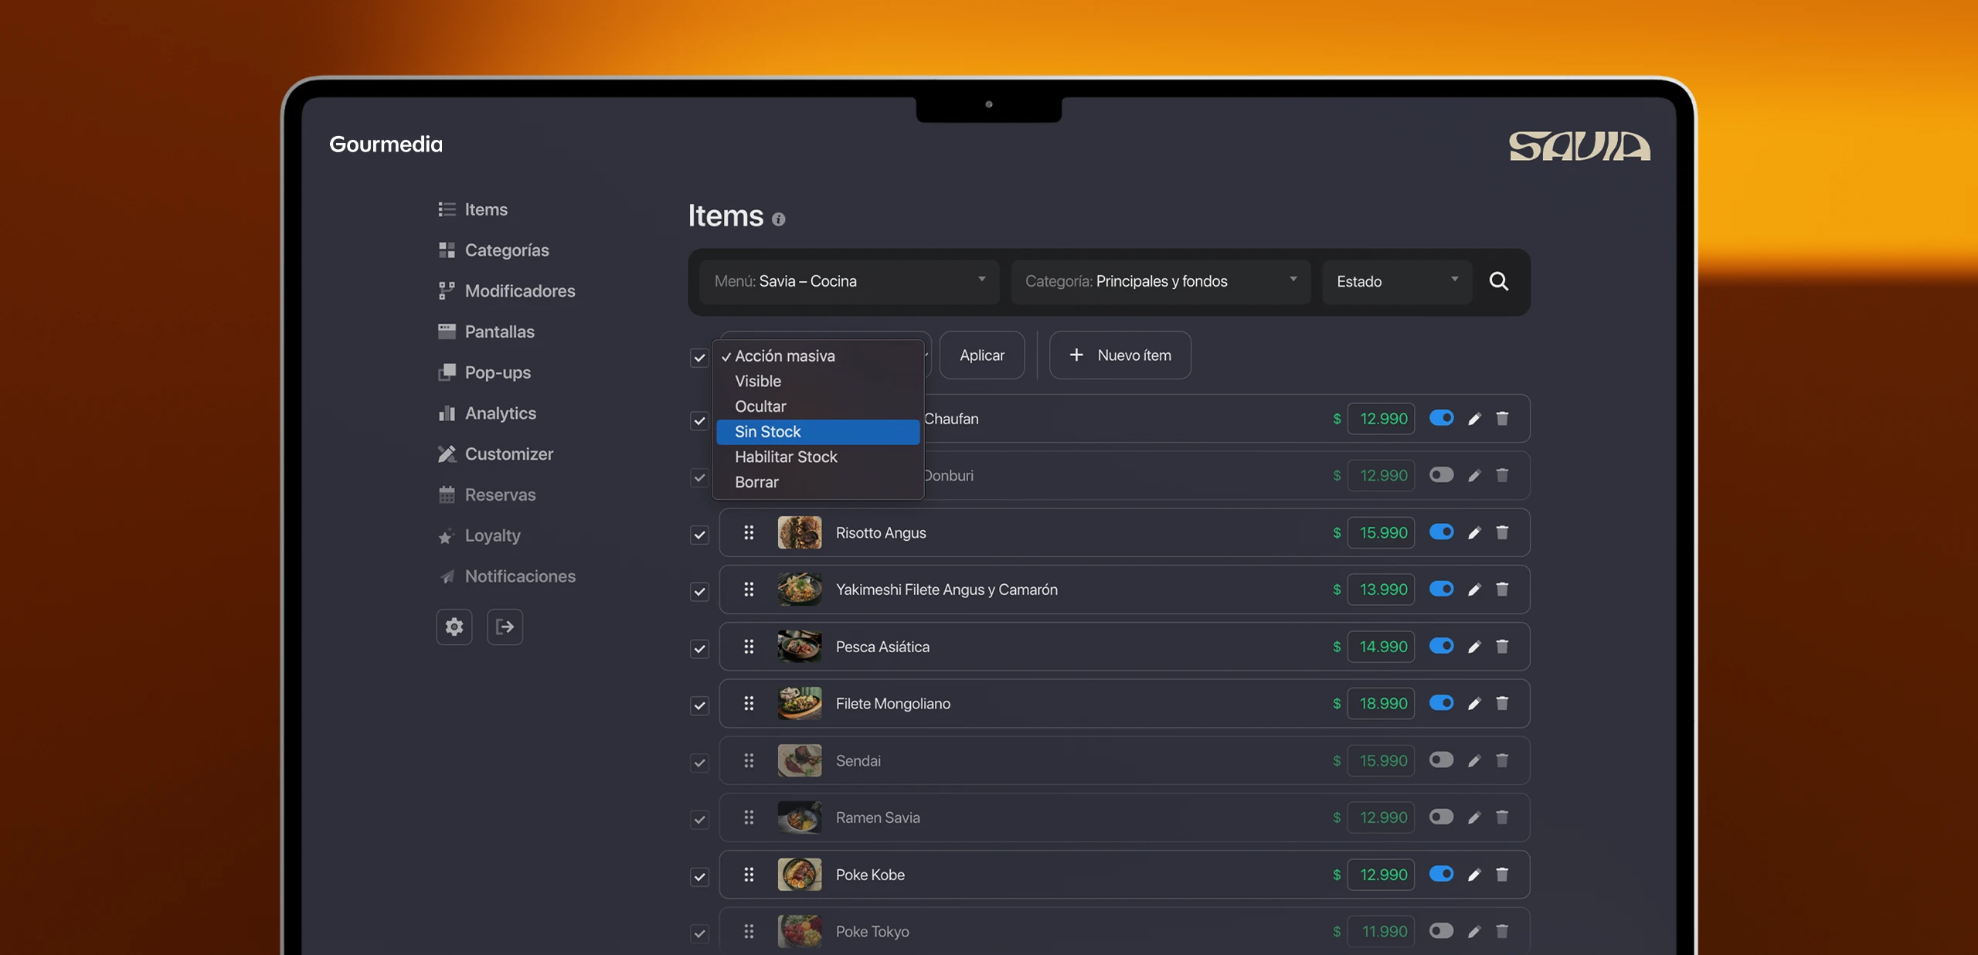The image size is (1978, 955).
Task: Click the info icon beside Items heading
Action: pos(779,219)
